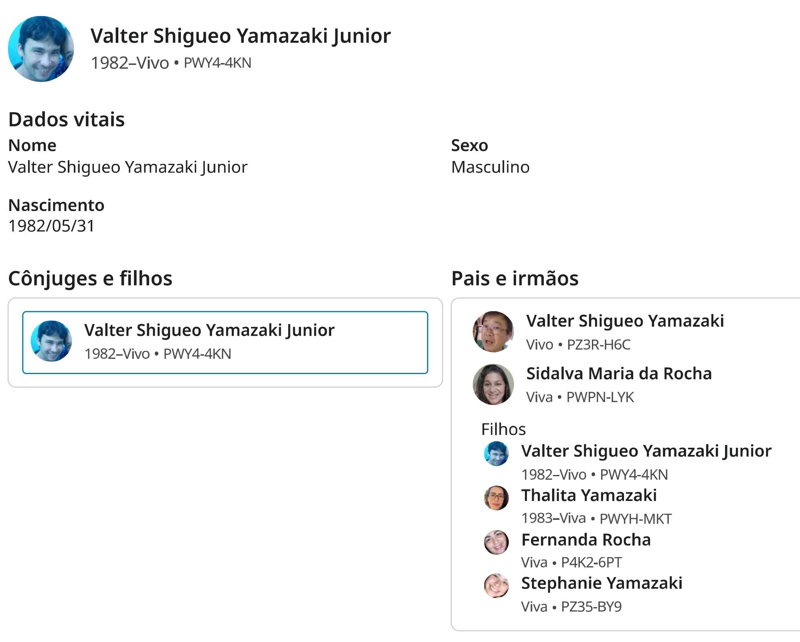Click Stephanie's ID PZ35-BY9
Image resolution: width=800 pixels, height=642 pixels.
(591, 607)
